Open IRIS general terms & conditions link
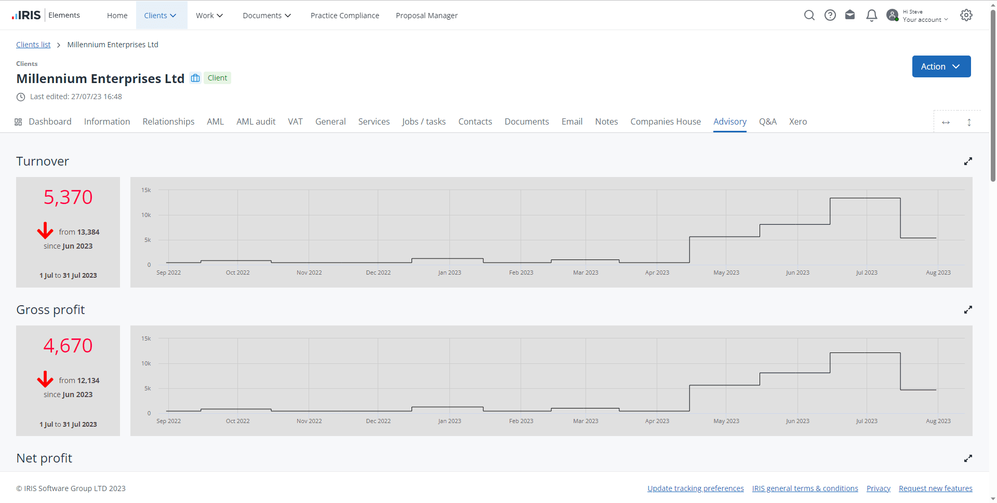The image size is (997, 503). (x=805, y=488)
